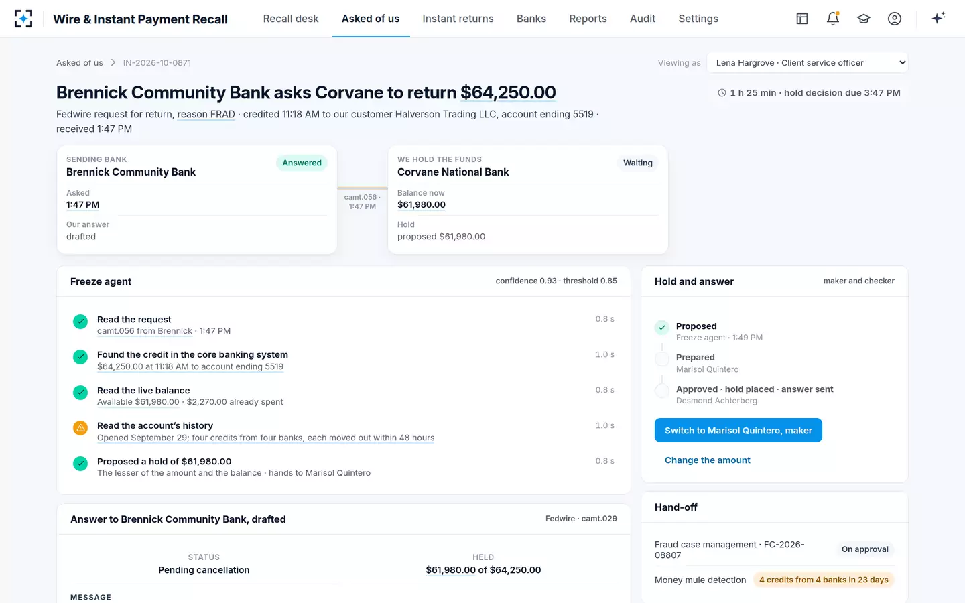Click the reason FRAD underlined term

[206, 114]
